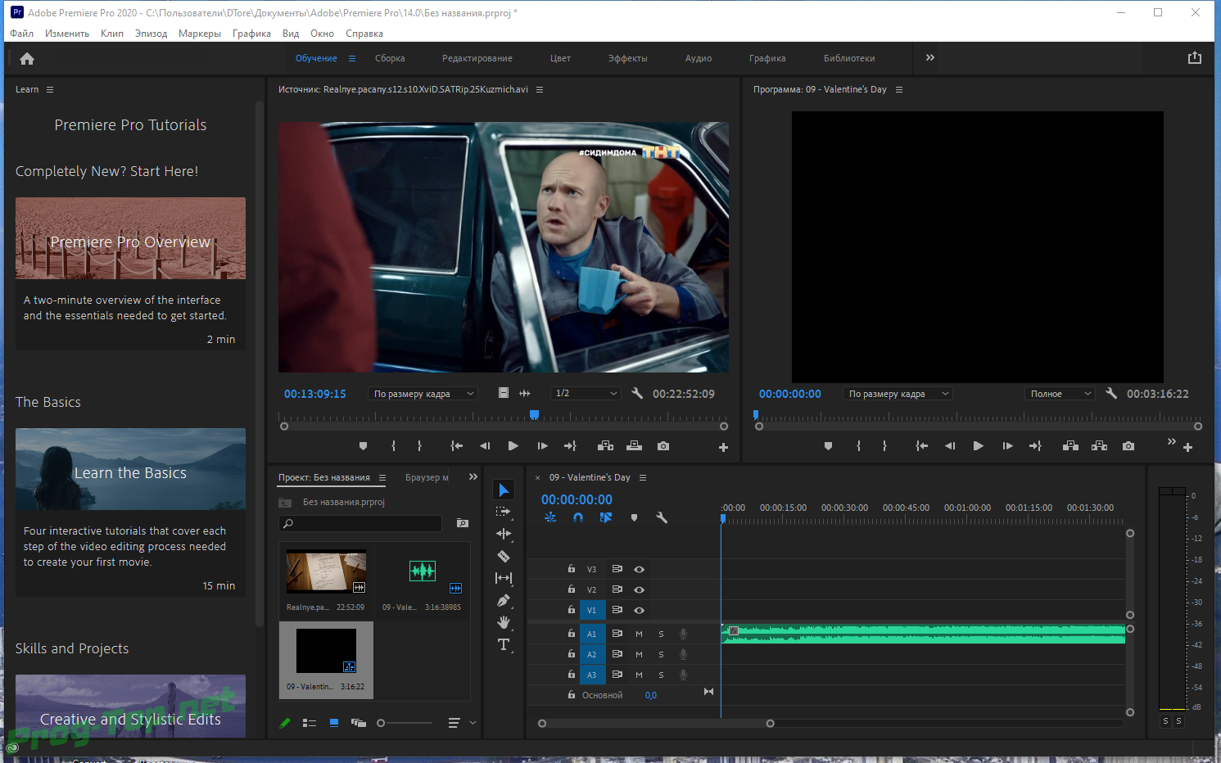Click Lift button in Program monitor
Viewport: 1221px width, 763px height.
point(1070,446)
